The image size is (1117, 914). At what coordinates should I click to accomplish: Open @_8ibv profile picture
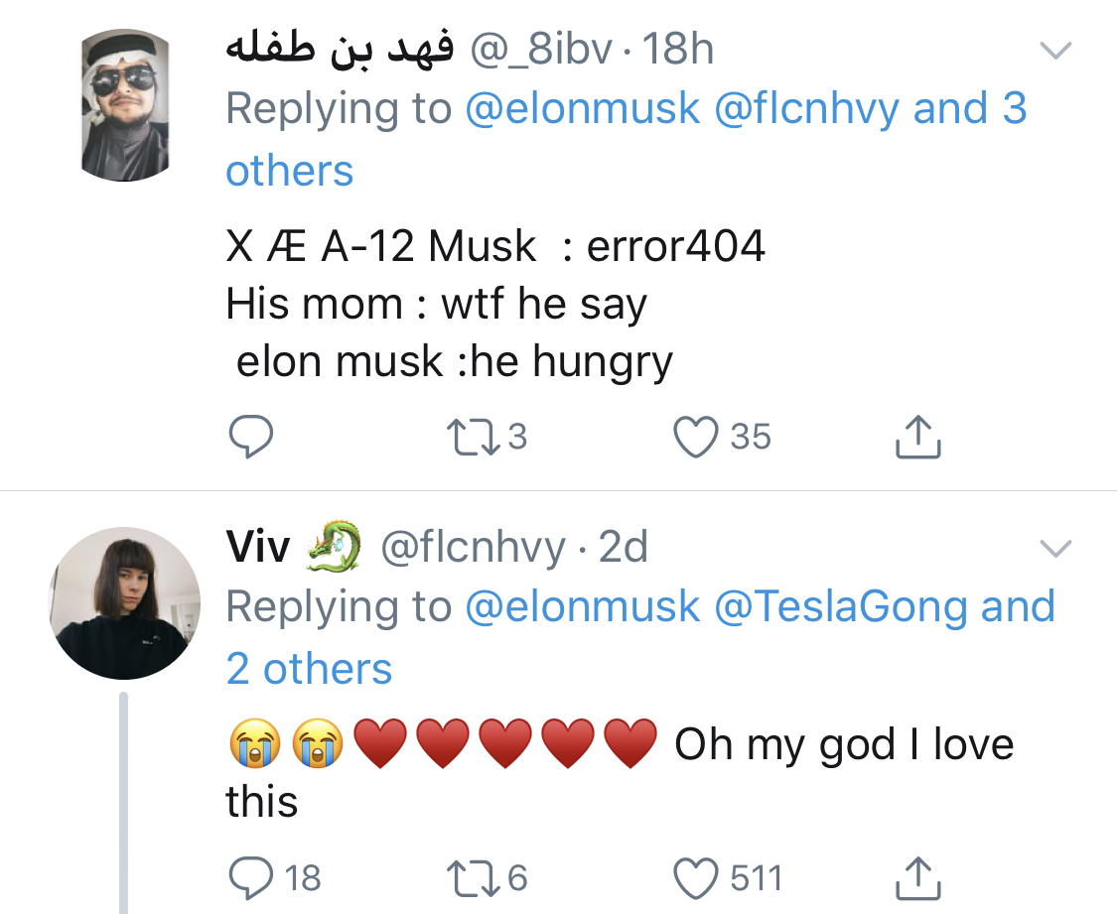tap(124, 105)
